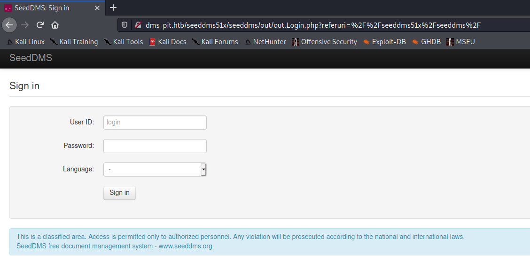Click the browser forward arrow

[25, 24]
